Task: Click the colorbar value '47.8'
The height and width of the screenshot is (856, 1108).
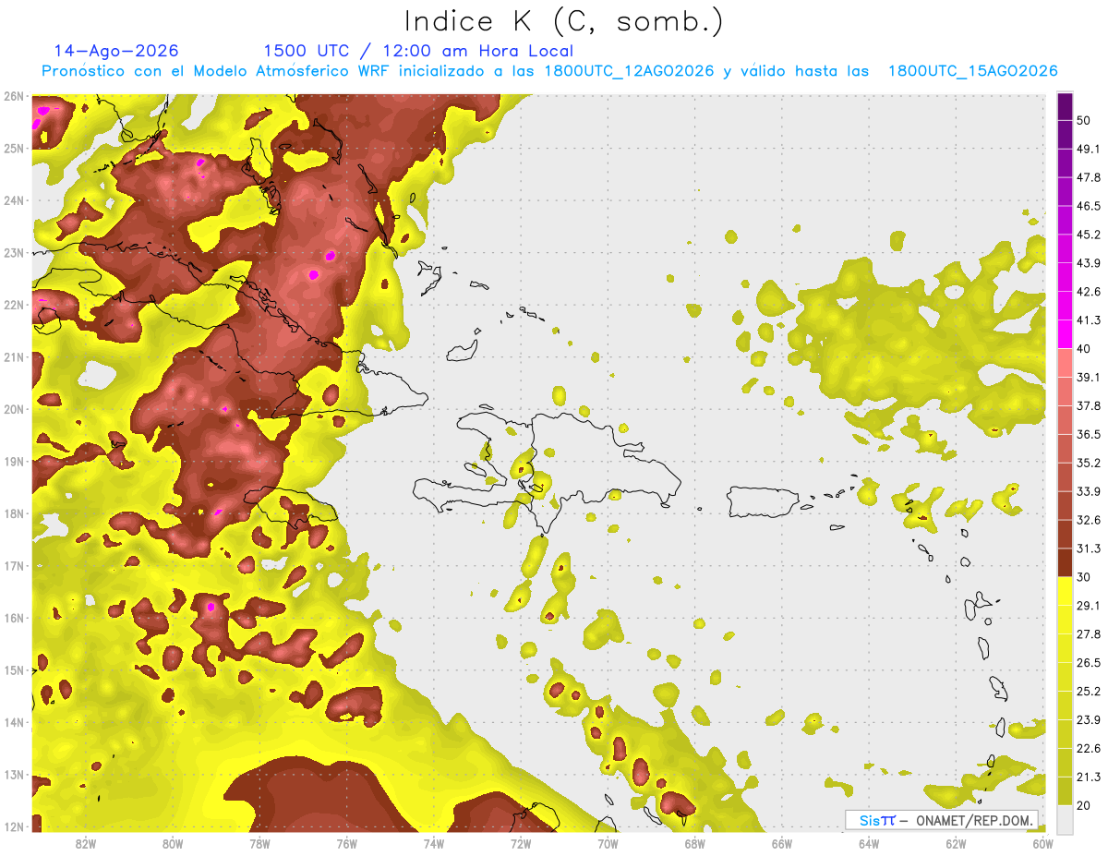Action: point(1089,177)
